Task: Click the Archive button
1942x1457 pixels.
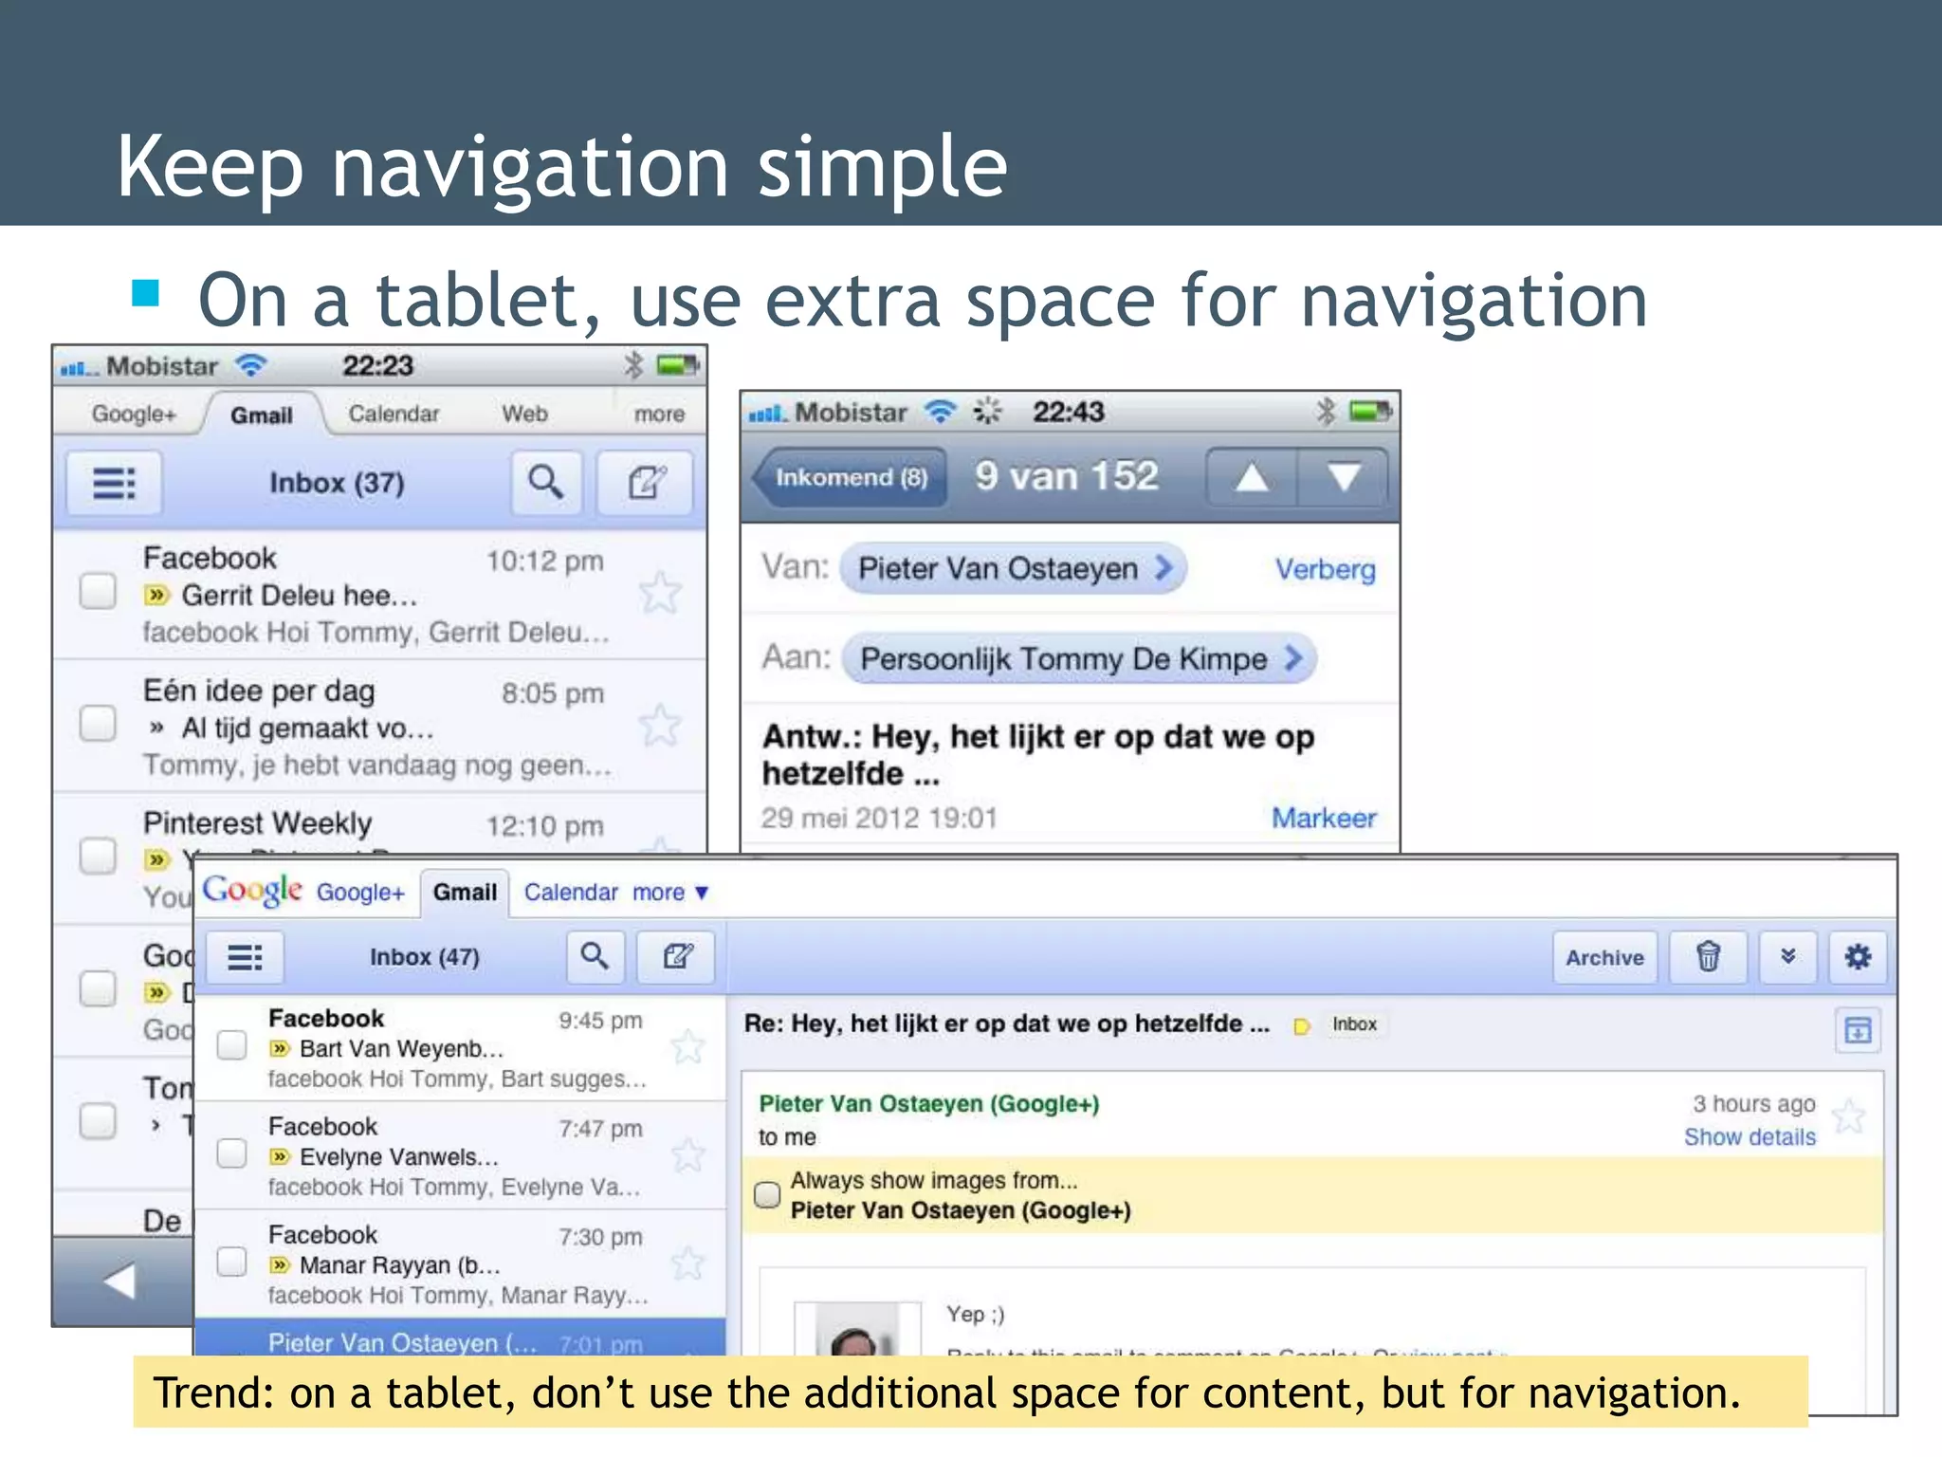Action: (x=1604, y=957)
